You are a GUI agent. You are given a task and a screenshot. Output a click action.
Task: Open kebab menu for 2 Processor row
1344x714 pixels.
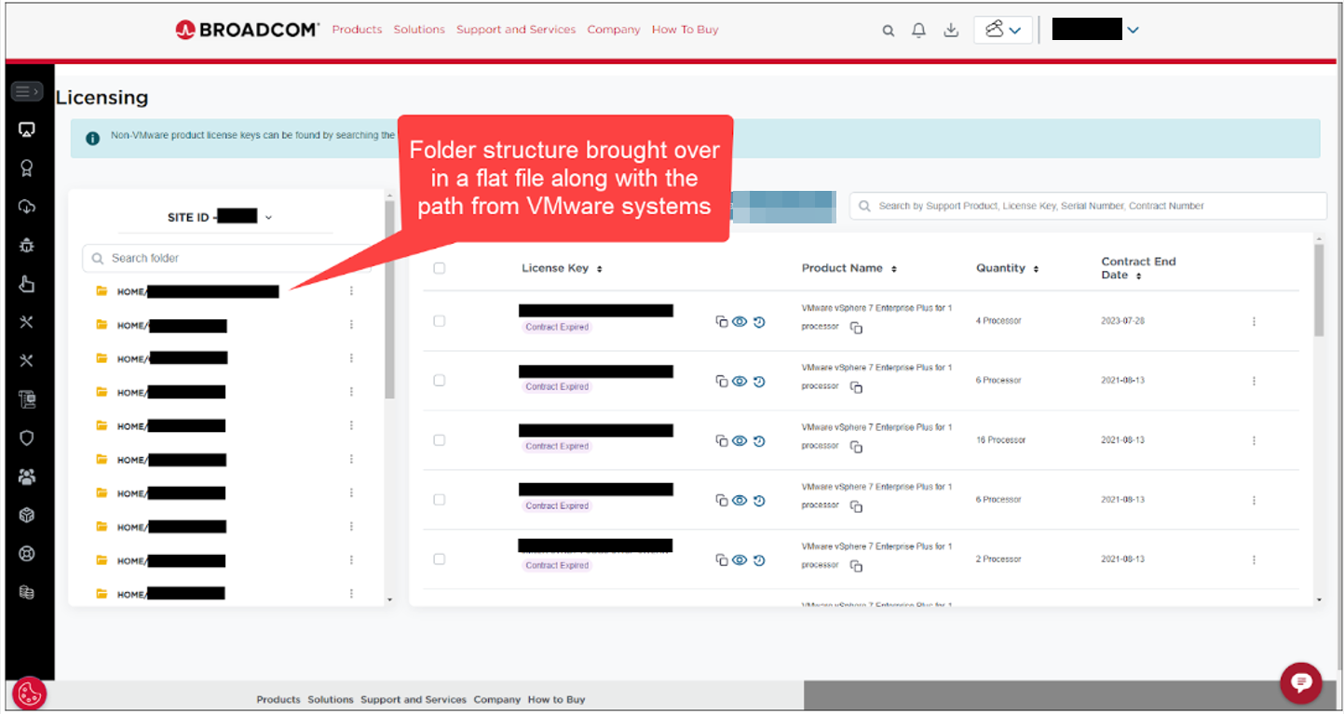click(1254, 559)
